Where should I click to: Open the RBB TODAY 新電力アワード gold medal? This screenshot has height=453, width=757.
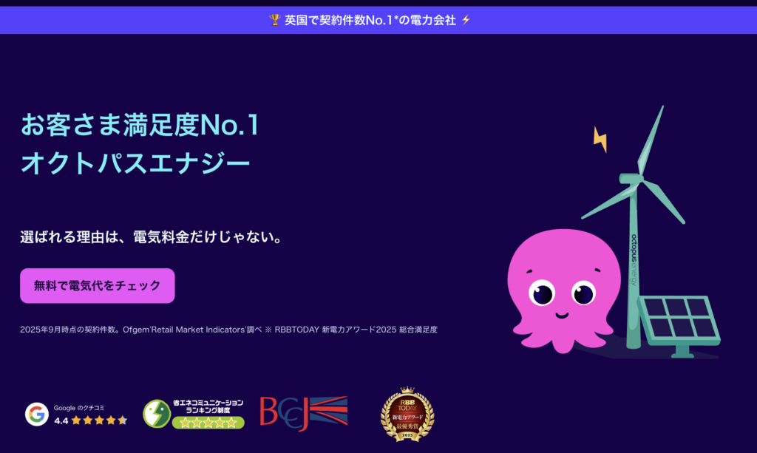click(x=407, y=415)
